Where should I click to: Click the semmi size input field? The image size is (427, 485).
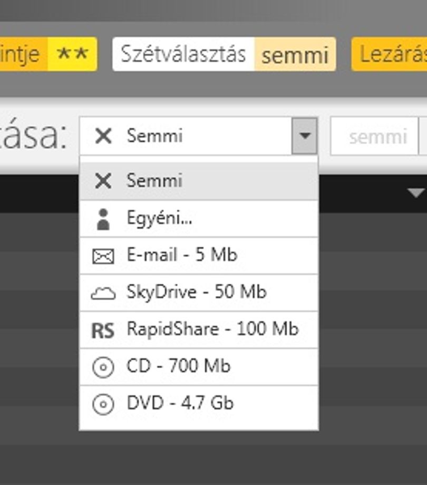tap(374, 136)
